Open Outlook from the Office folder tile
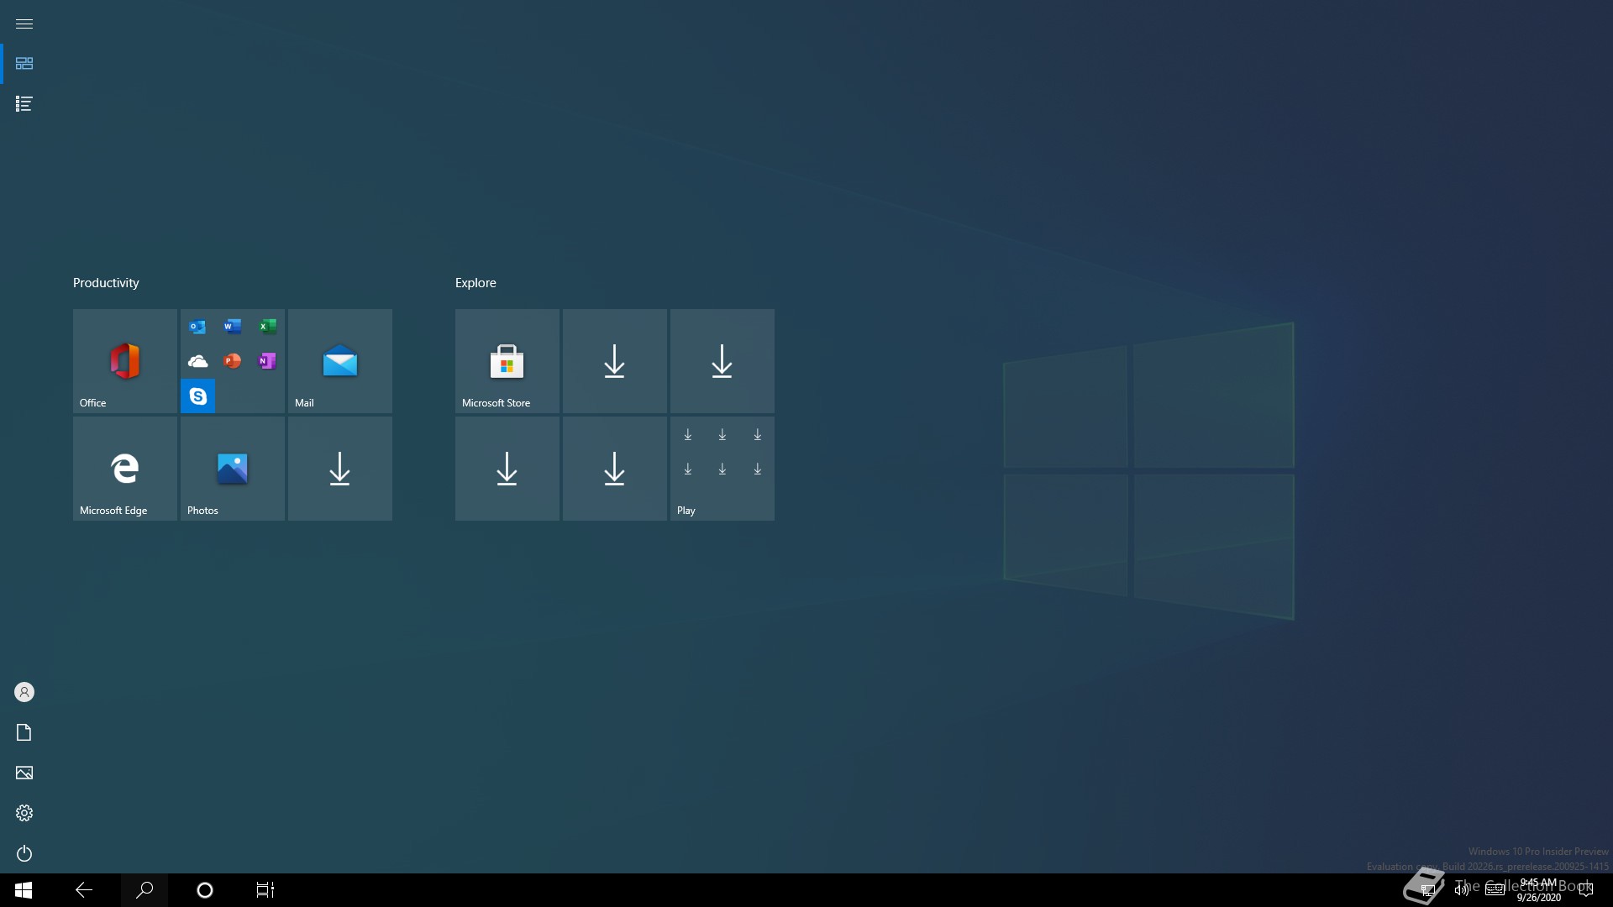The height and width of the screenshot is (907, 1613). [197, 327]
